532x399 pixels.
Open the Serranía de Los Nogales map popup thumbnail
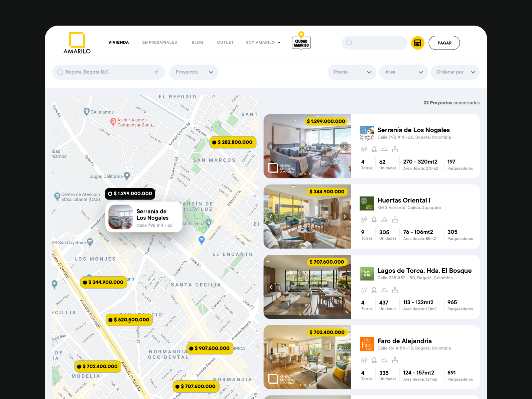pyautogui.click(x=121, y=217)
